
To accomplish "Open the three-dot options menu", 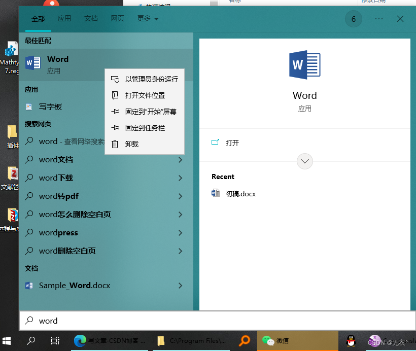I will click(x=379, y=19).
